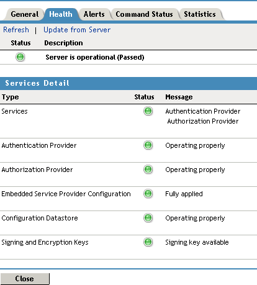
Task: Switch to the Statistics tab
Action: 200,14
